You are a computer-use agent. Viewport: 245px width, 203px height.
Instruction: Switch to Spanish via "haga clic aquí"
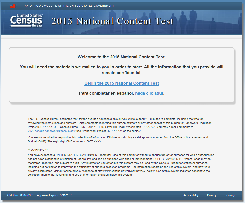click(x=149, y=93)
